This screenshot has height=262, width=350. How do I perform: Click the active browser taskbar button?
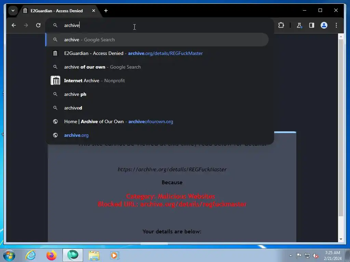(x=73, y=255)
